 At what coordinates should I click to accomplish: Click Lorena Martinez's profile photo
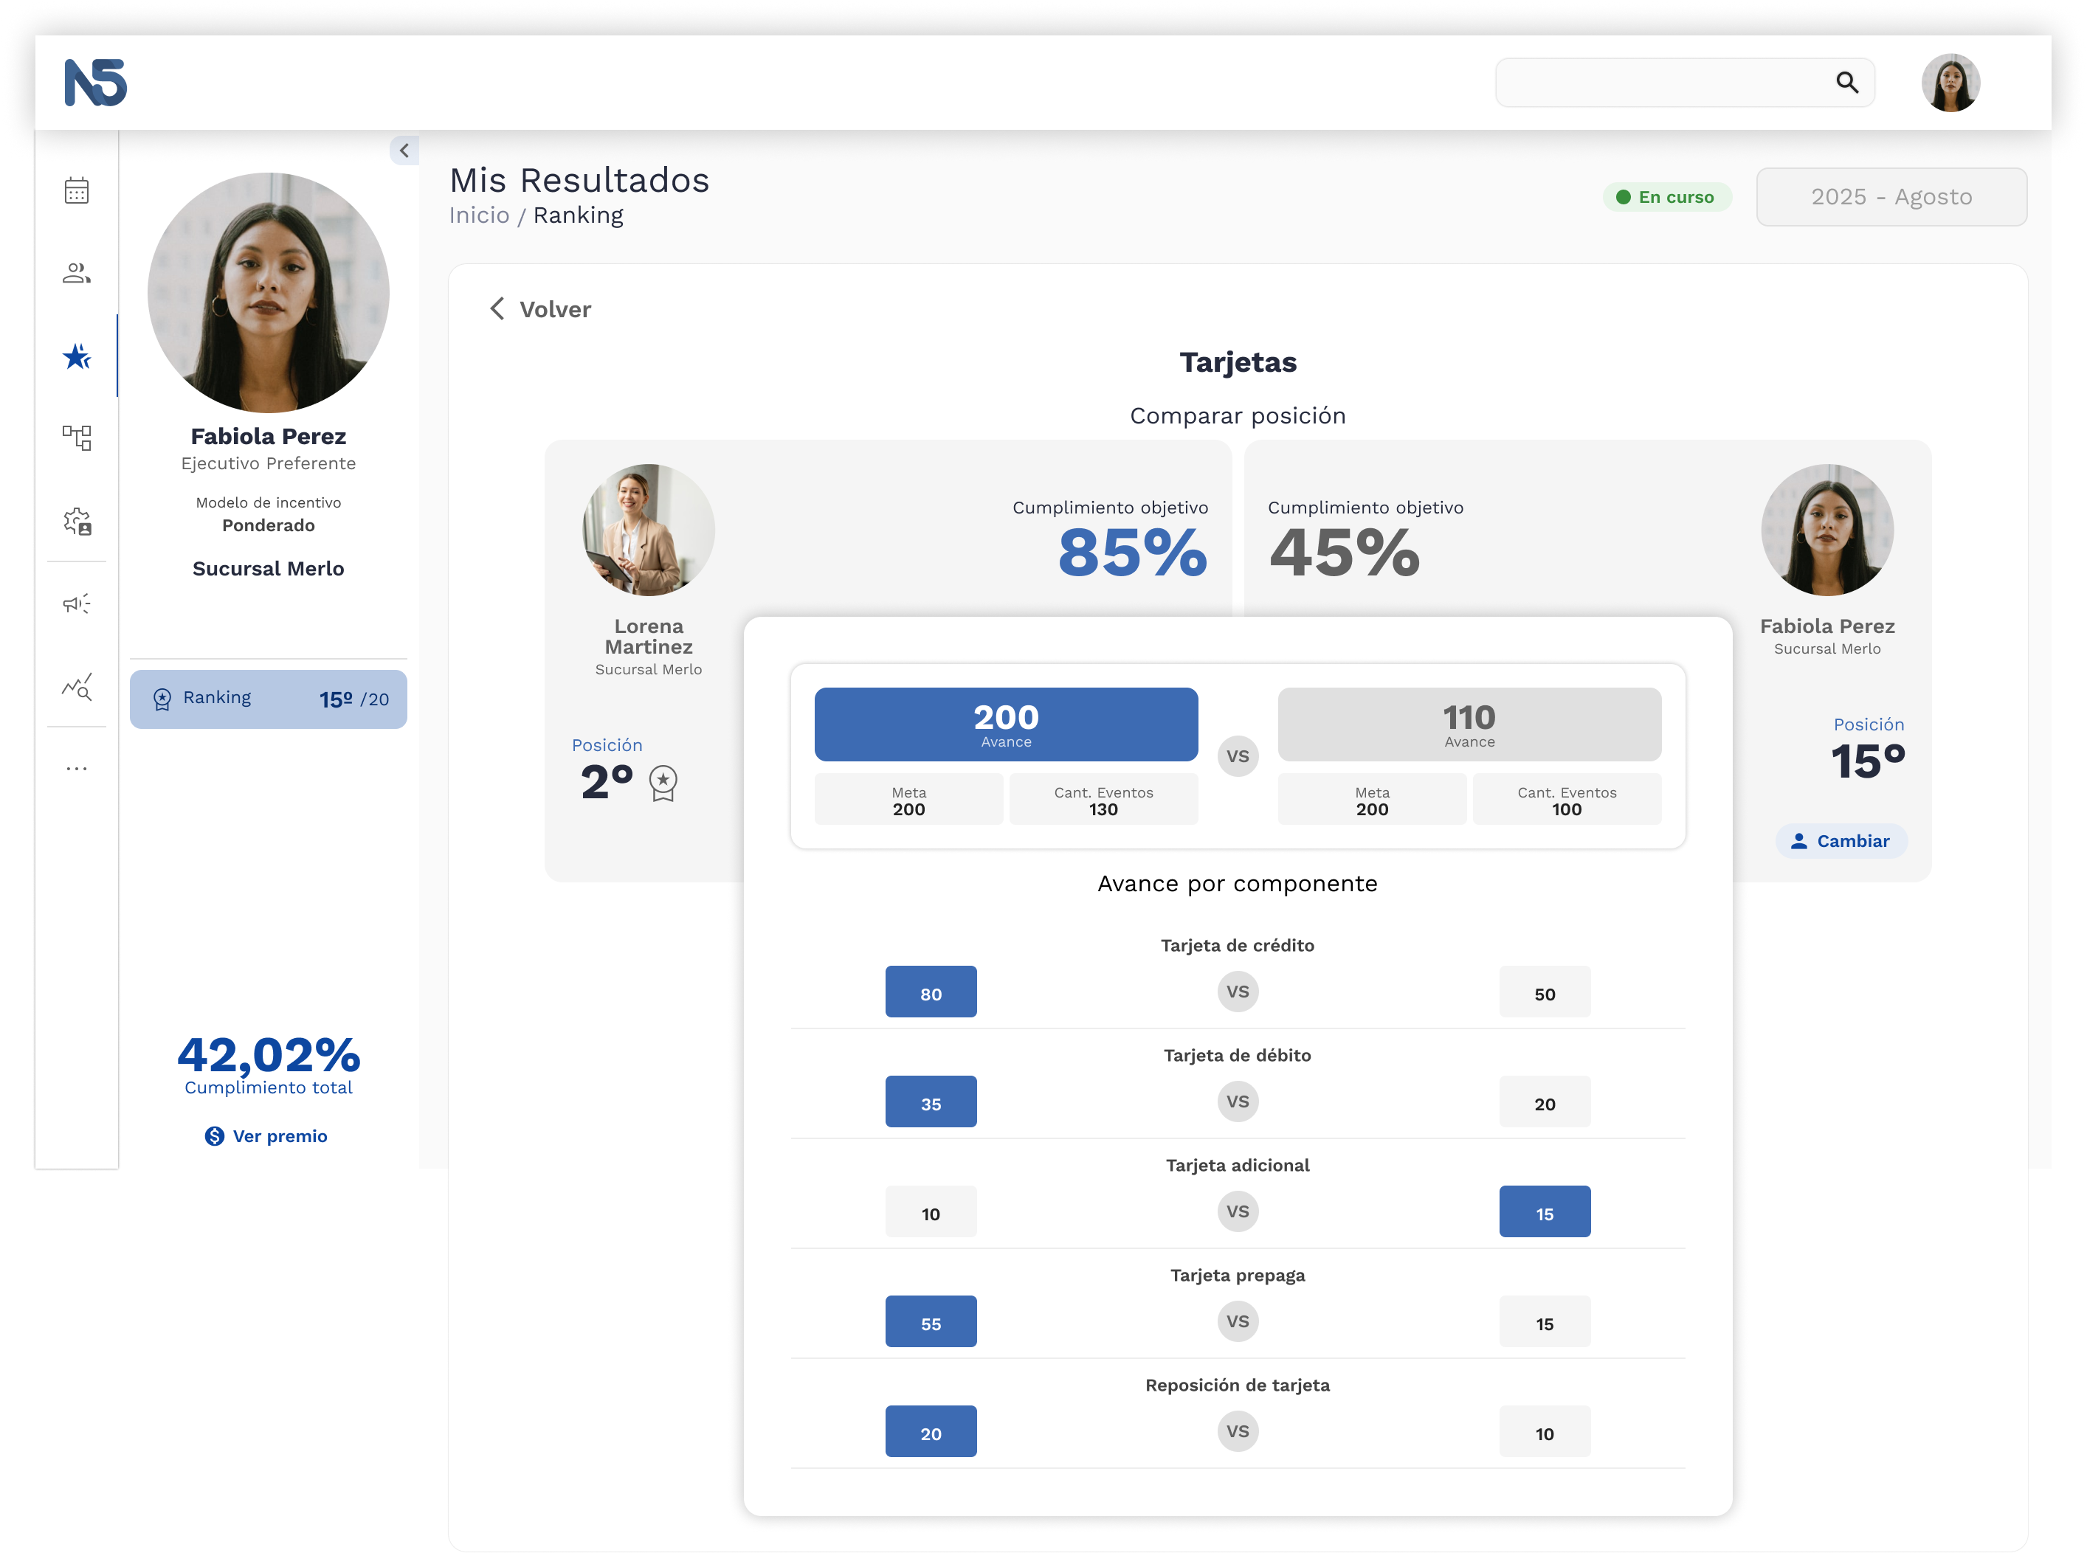648,529
